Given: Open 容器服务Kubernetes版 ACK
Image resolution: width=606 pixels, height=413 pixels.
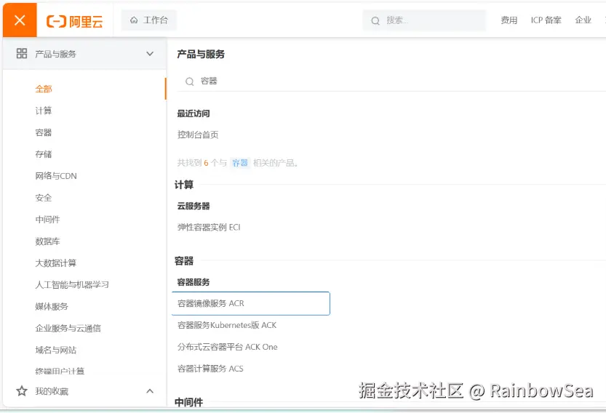Looking at the screenshot, I should (x=227, y=325).
